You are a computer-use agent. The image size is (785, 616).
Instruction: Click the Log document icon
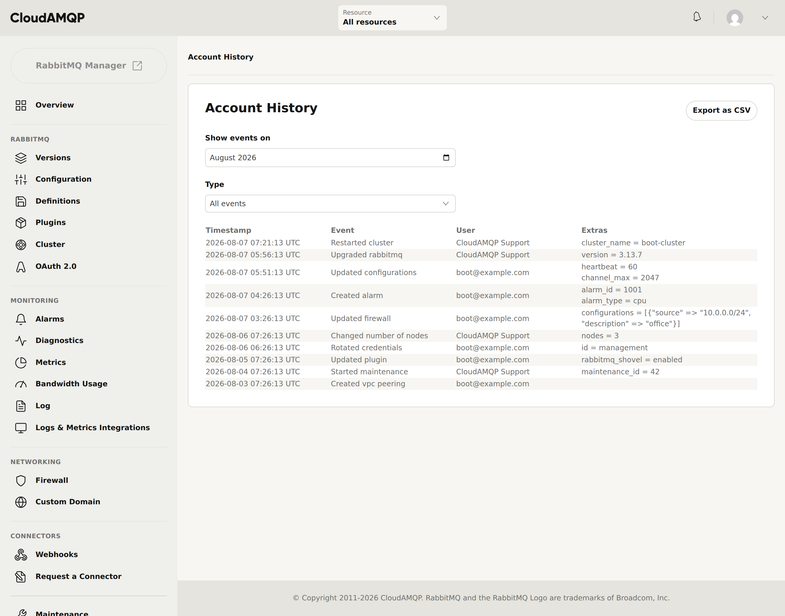[x=21, y=406]
